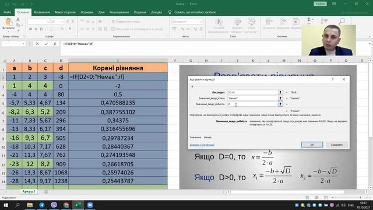373x210 pixels.
Task: Open the Файл menu tab
Action: (x=7, y=12)
